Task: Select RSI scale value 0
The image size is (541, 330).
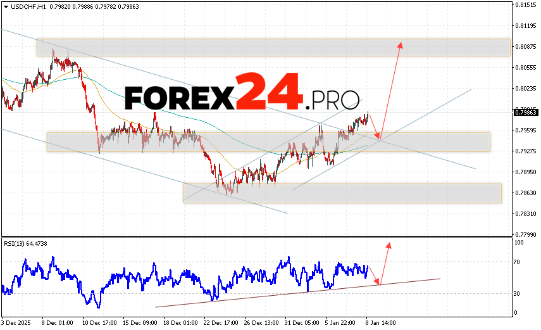Action: tap(516, 313)
